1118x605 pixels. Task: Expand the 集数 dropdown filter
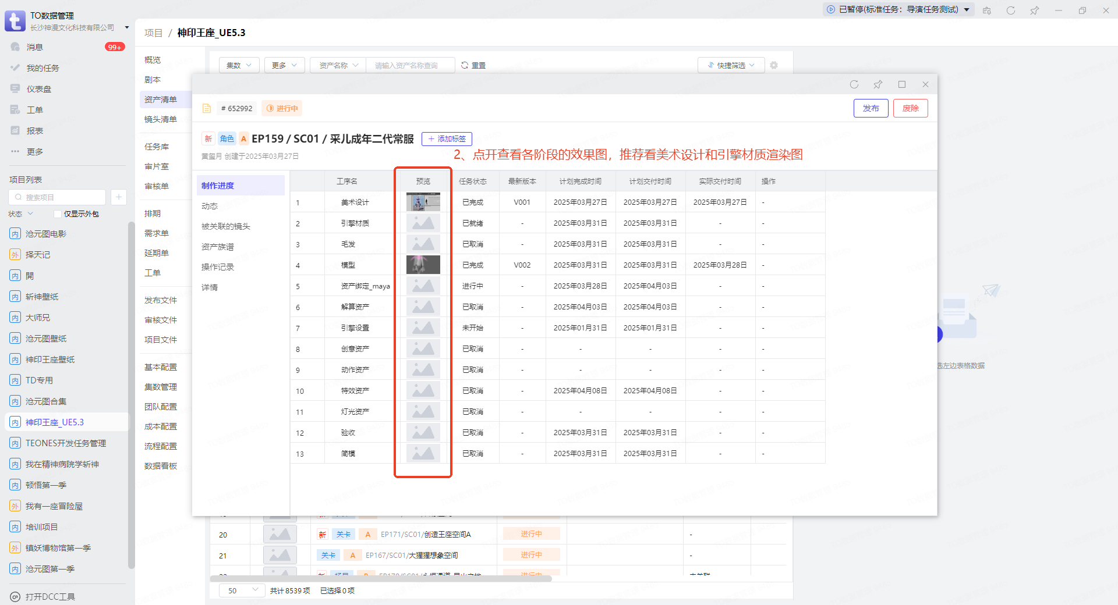coord(239,65)
